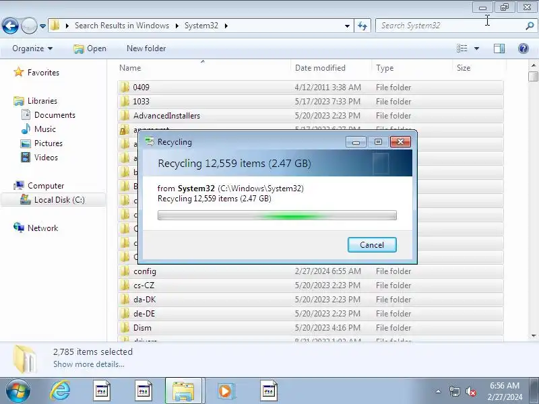Viewport: 539px width, 404px height.
Task: Click the scroll down arrow of file list
Action: (x=534, y=335)
